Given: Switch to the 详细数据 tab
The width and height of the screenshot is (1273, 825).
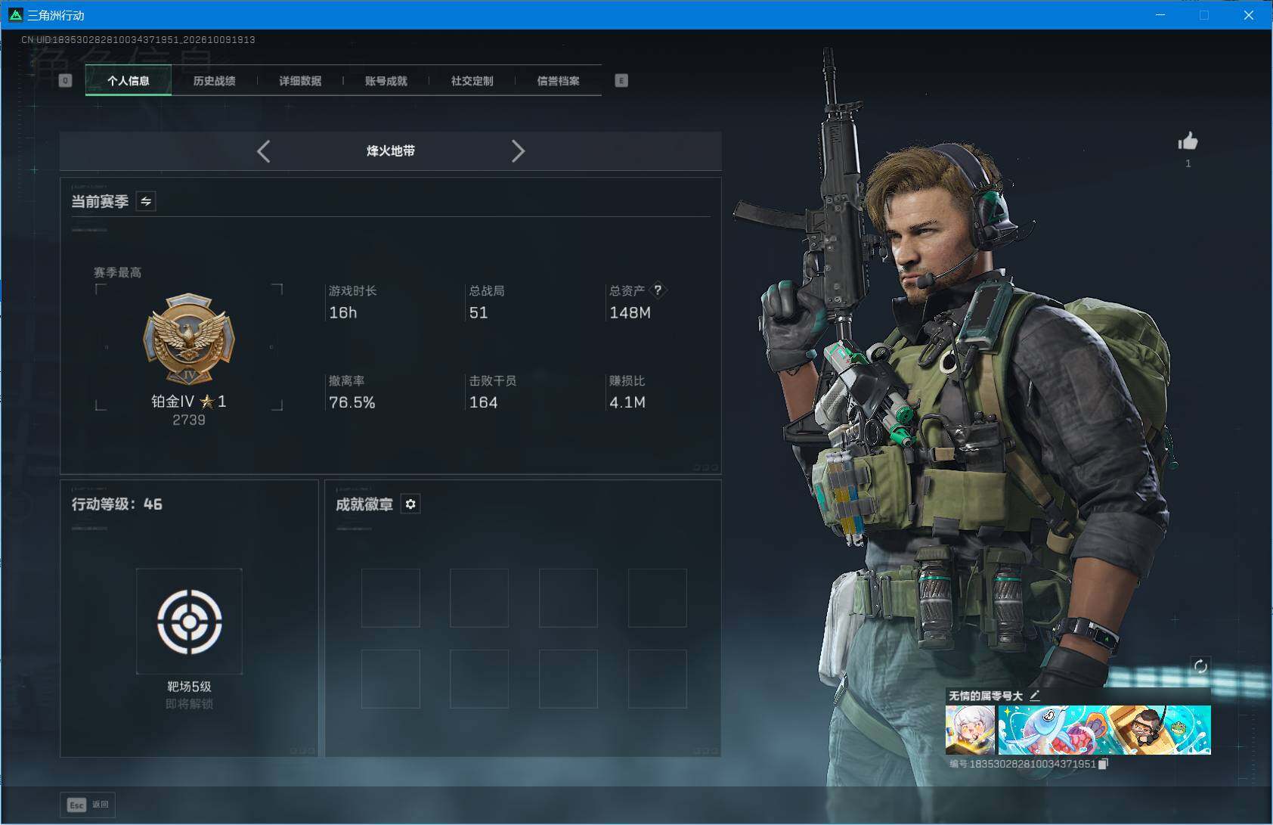Looking at the screenshot, I should (300, 81).
